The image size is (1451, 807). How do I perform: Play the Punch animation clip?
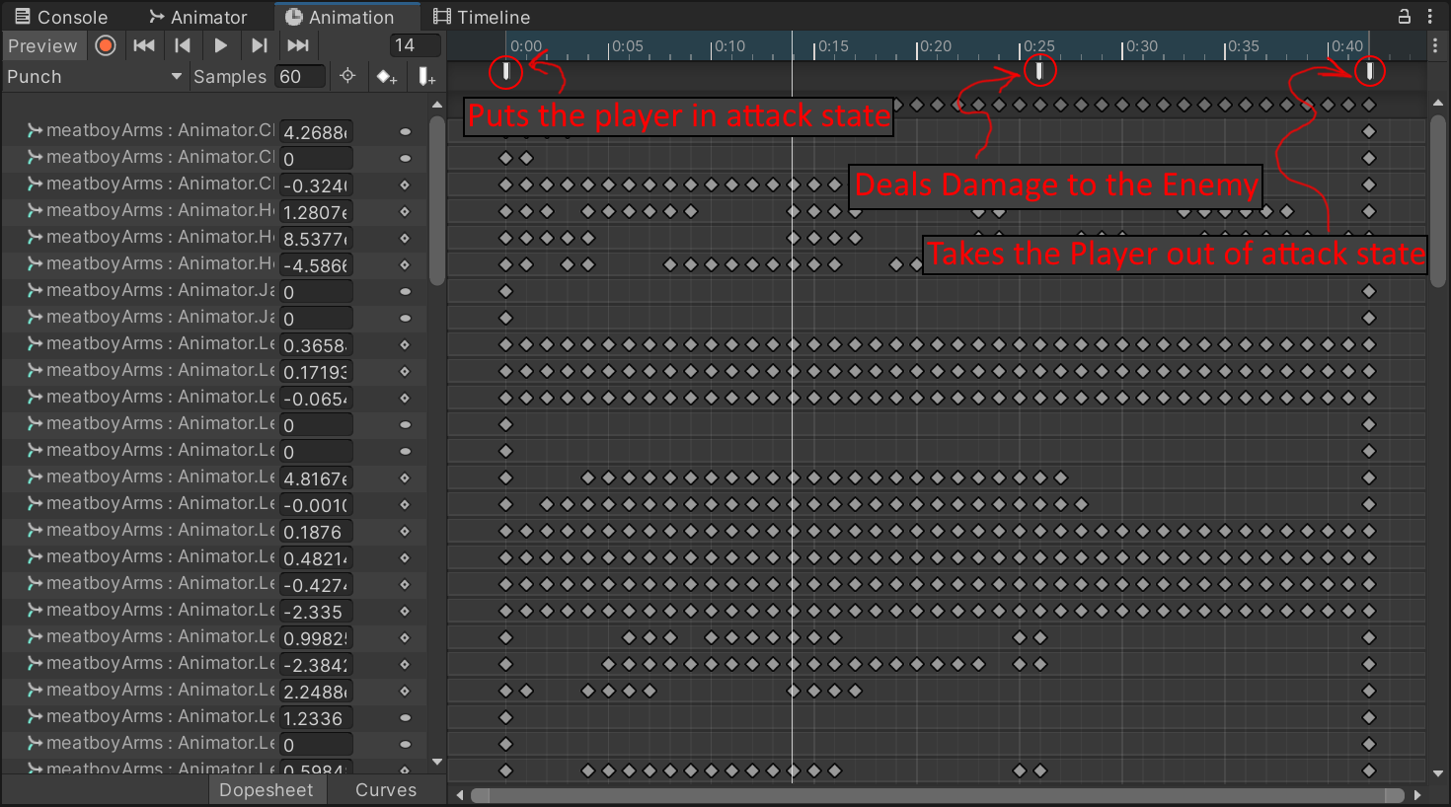[221, 45]
